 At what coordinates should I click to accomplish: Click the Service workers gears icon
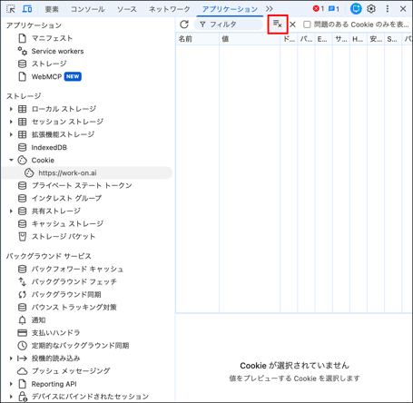22,51
